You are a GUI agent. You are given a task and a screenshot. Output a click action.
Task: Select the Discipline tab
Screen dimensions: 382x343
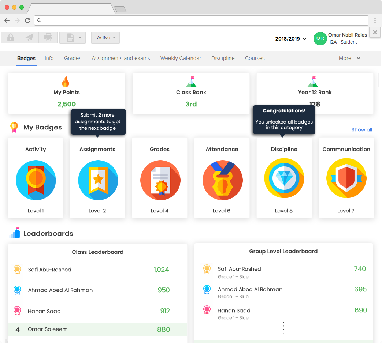pyautogui.click(x=223, y=58)
